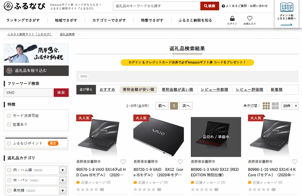The height and width of the screenshot is (196, 302).
Task: Sort by 新着順
Action: [x=276, y=90]
